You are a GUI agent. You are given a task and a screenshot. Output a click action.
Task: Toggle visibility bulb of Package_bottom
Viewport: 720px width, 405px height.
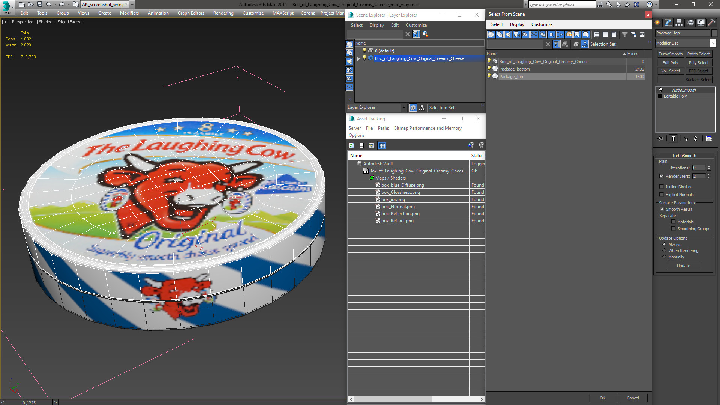pyautogui.click(x=489, y=69)
